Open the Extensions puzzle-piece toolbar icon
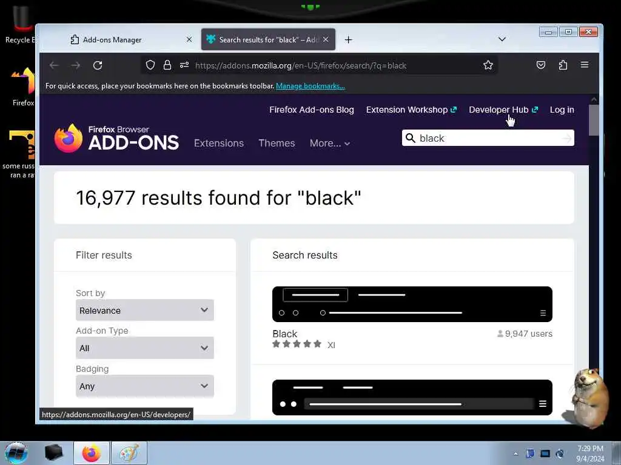Viewport: 621px width, 465px height. coord(563,65)
